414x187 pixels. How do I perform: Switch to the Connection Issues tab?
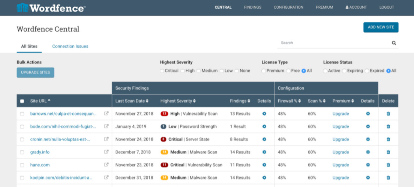click(70, 46)
